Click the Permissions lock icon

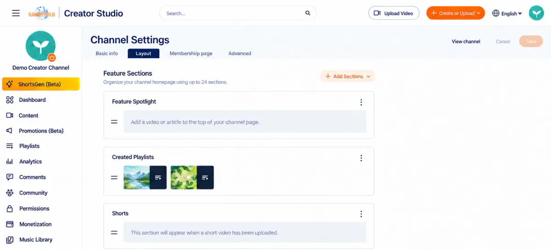(x=10, y=209)
